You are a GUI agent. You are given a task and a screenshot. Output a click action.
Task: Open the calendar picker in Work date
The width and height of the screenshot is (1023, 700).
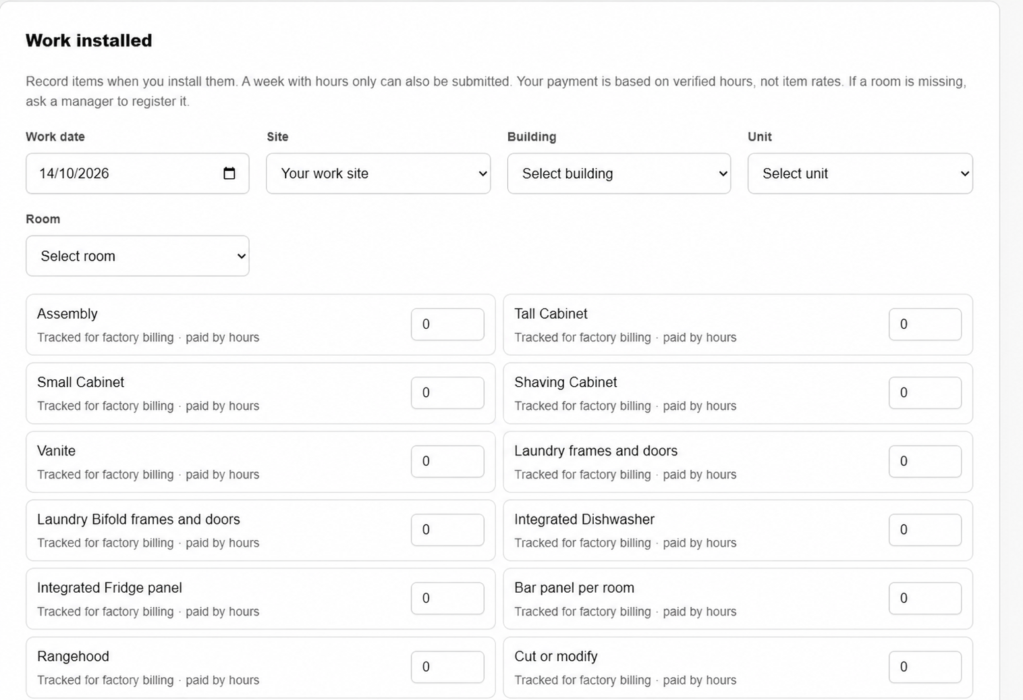[229, 173]
